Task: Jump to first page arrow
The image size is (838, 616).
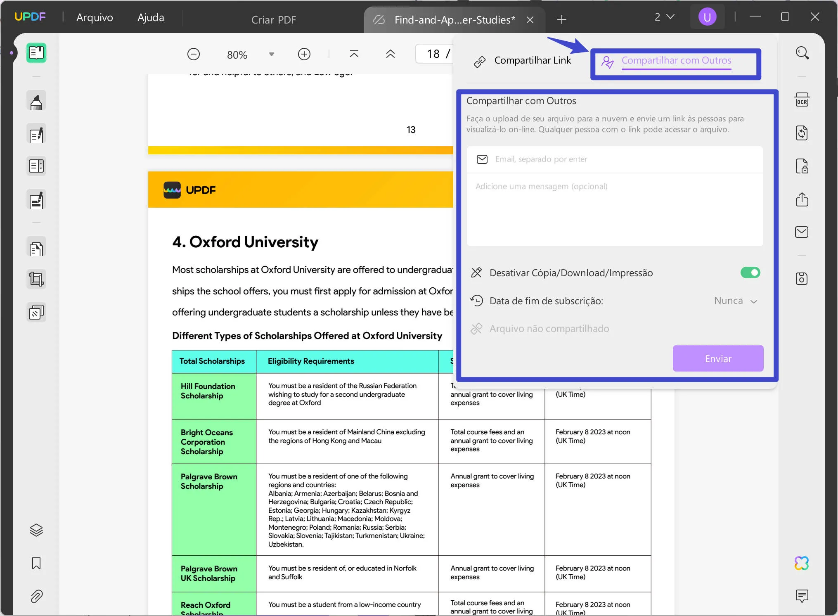Action: pos(354,54)
